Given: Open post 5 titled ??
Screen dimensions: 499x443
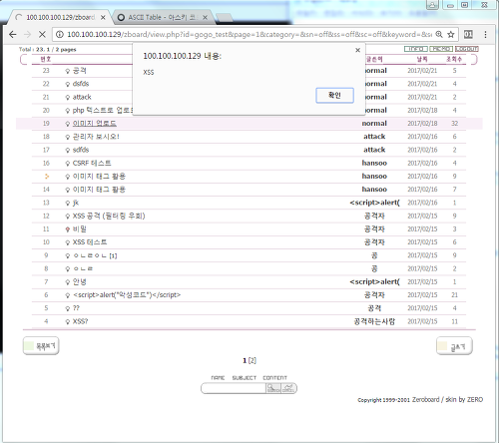Looking at the screenshot, I should [x=76, y=308].
